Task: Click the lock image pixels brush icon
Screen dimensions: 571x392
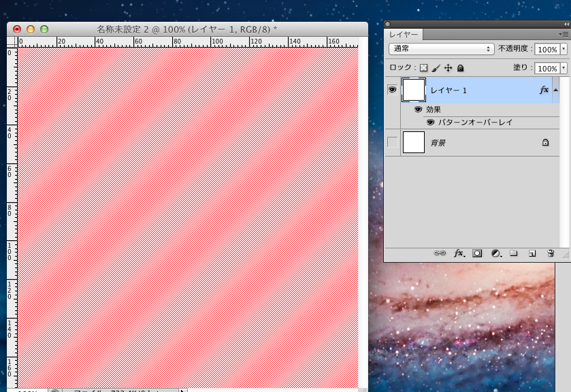Action: tap(436, 68)
